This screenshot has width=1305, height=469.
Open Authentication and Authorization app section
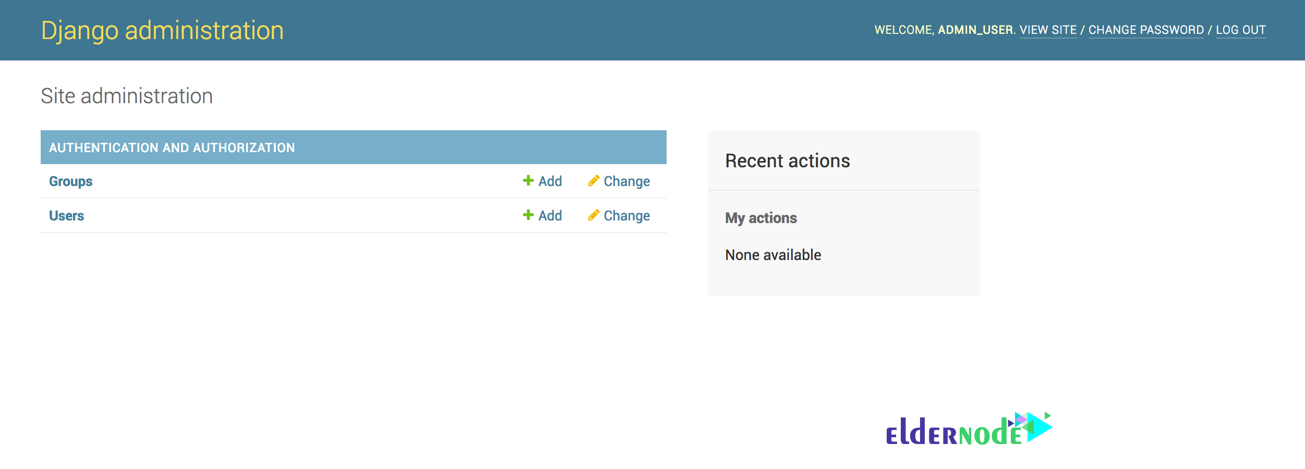point(172,148)
